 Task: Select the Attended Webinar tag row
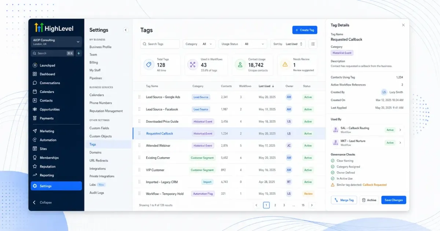point(229,146)
